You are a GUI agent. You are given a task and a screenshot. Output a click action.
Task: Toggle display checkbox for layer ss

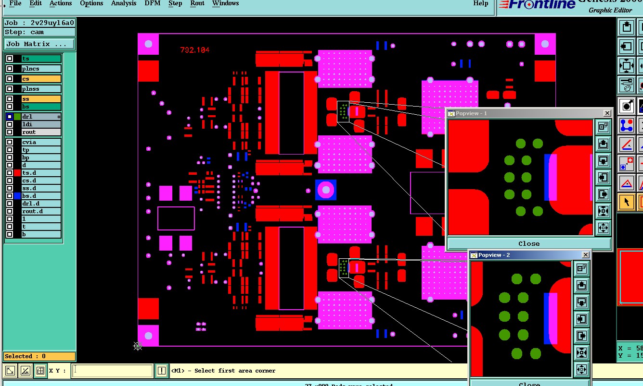pos(10,99)
